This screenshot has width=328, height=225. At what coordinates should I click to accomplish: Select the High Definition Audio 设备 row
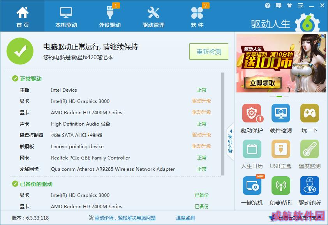click(115, 124)
